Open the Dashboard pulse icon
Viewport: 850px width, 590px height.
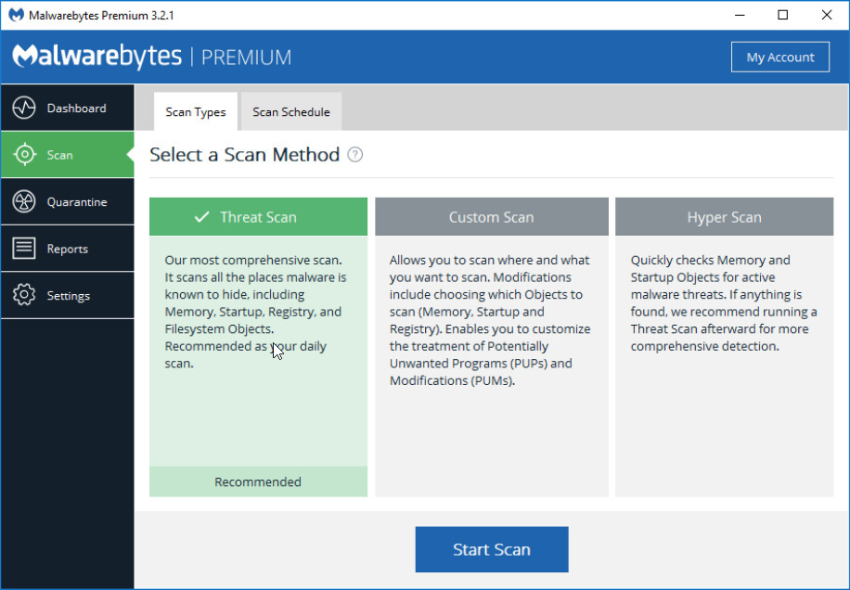pos(24,108)
